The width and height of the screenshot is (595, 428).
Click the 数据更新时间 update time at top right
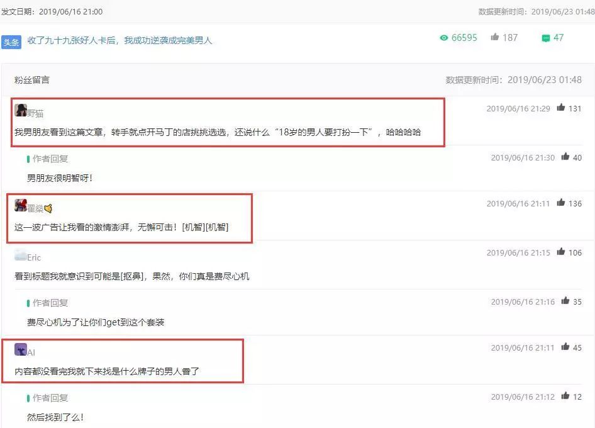point(535,11)
